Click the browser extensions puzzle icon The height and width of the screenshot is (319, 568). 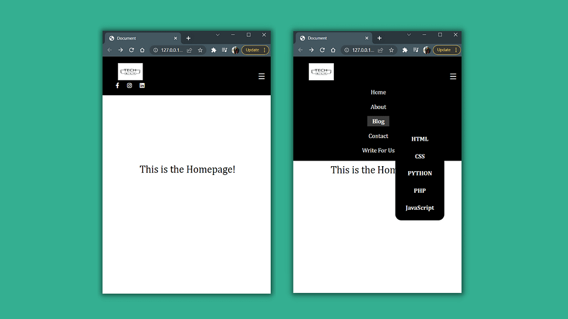(214, 50)
